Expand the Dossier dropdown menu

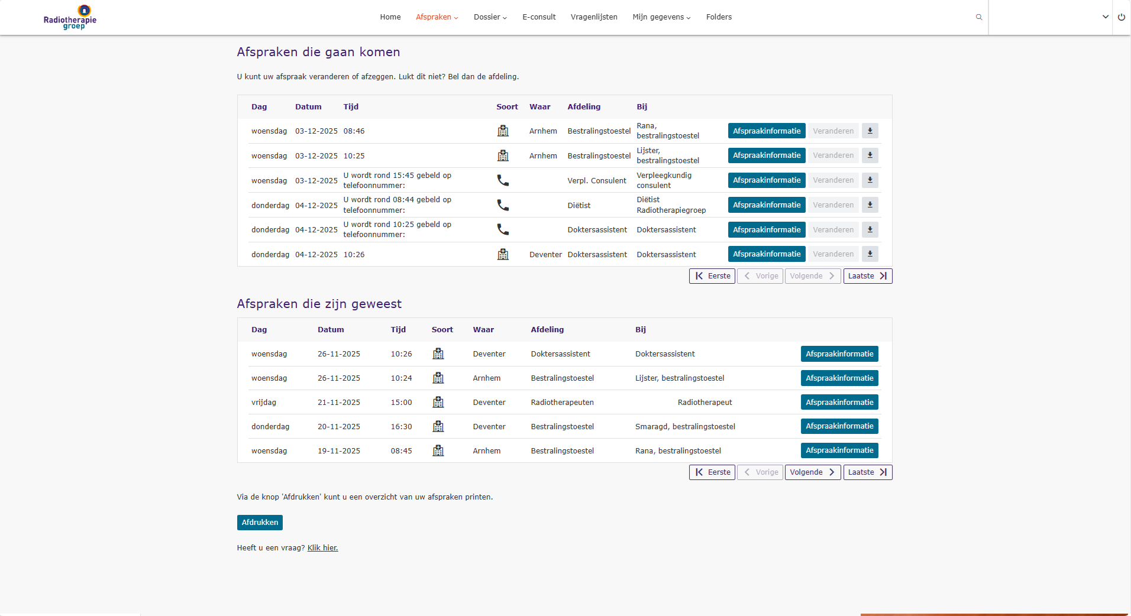[x=490, y=17]
